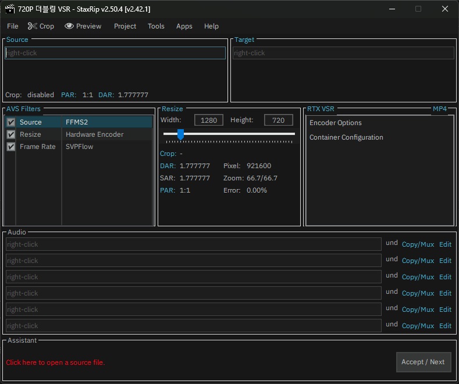The height and width of the screenshot is (384, 459).
Task: Click the MP4 container link
Action: [x=440, y=109]
